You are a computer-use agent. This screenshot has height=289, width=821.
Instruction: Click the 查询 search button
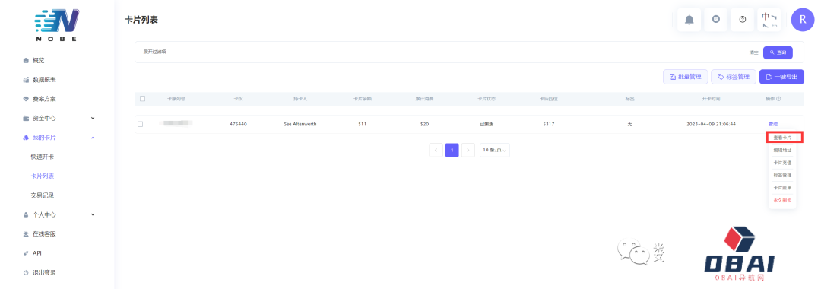[x=778, y=53]
